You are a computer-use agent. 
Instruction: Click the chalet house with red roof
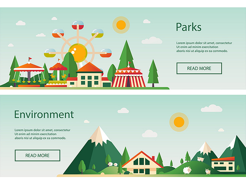[x=142, y=163]
